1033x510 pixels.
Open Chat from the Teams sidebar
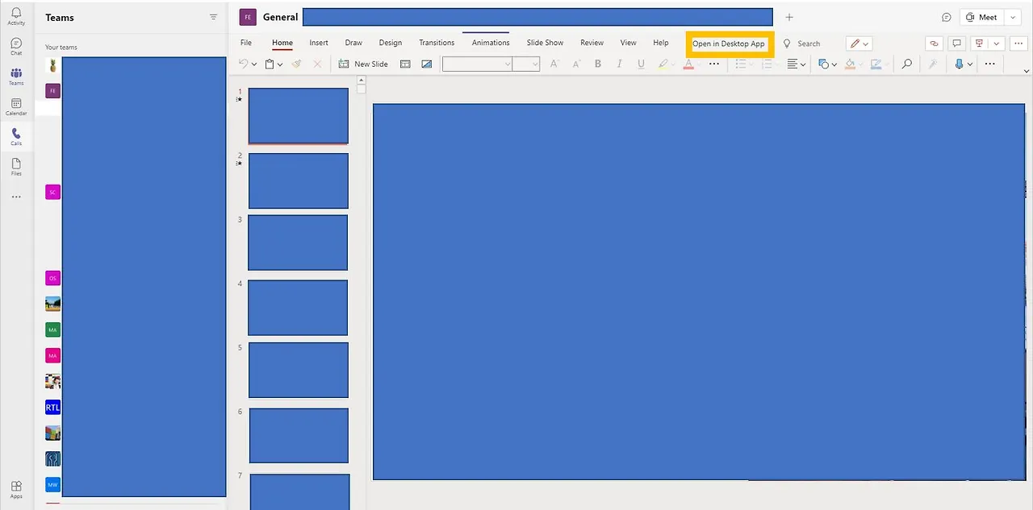(16, 46)
